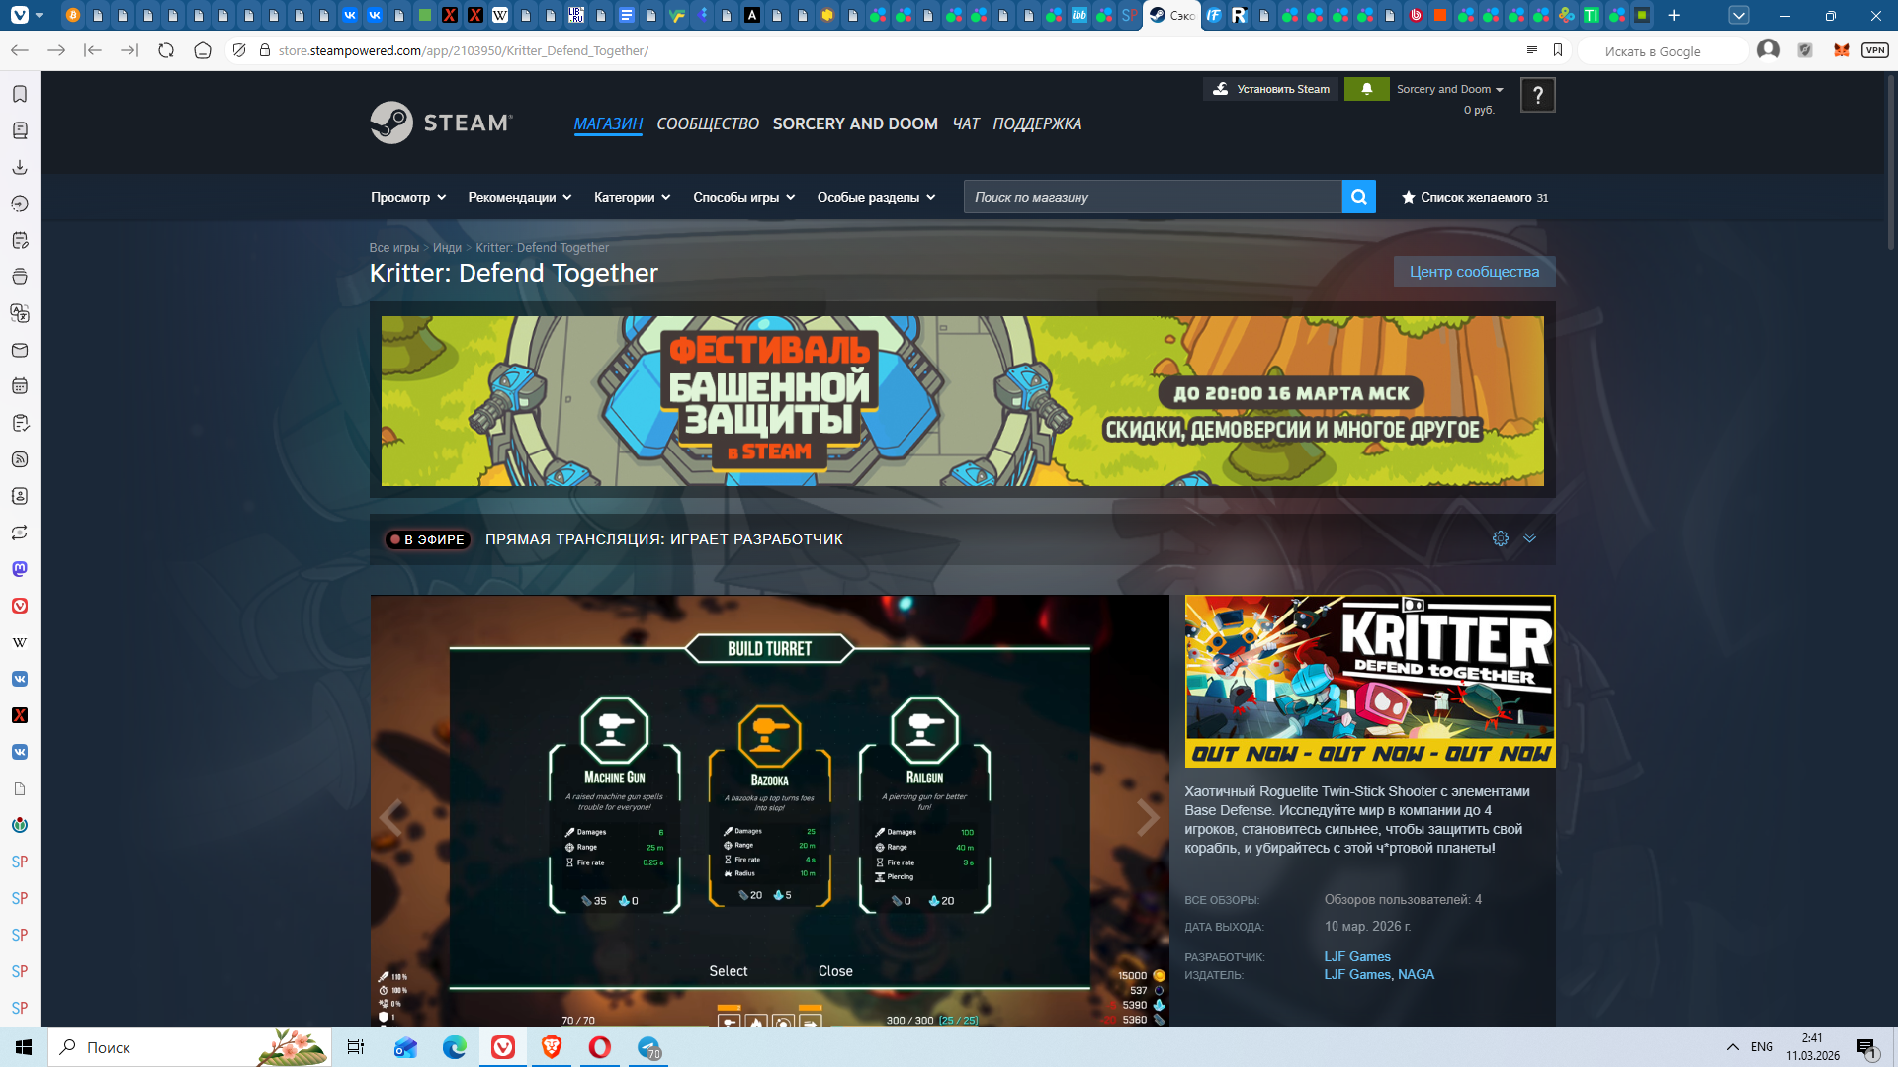Reload the page in browser toolbar

pyautogui.click(x=166, y=50)
